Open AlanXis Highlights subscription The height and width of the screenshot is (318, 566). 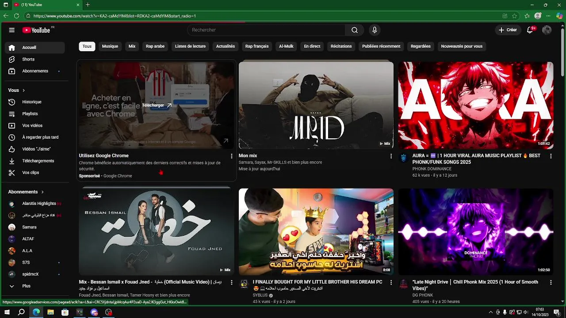click(35, 204)
